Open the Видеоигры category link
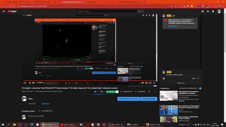This screenshot has width=226, height=127. (x=46, y=104)
